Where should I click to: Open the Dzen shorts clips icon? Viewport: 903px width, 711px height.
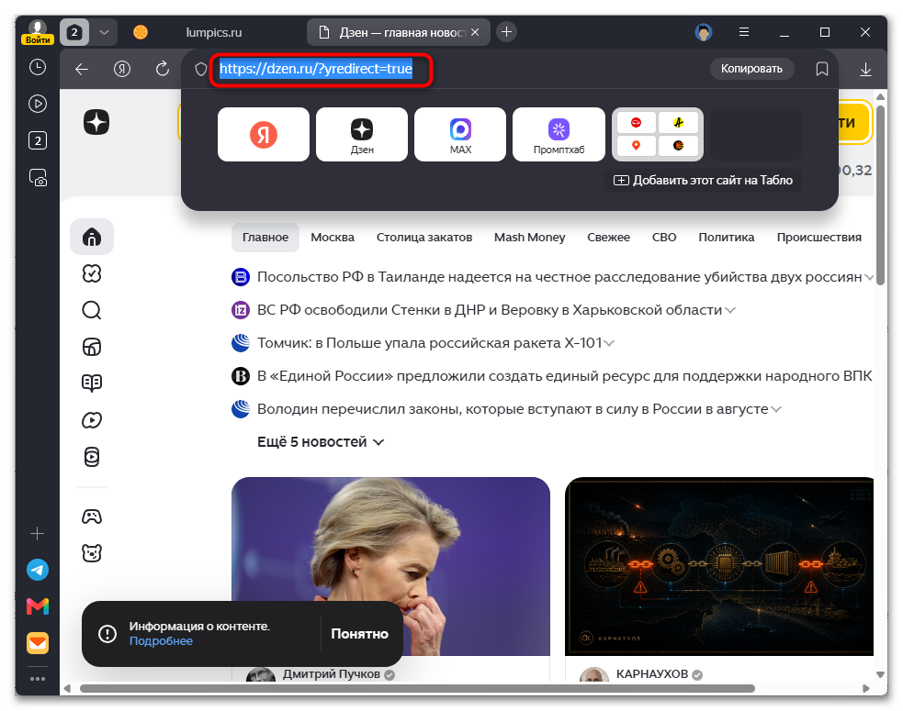tap(92, 457)
